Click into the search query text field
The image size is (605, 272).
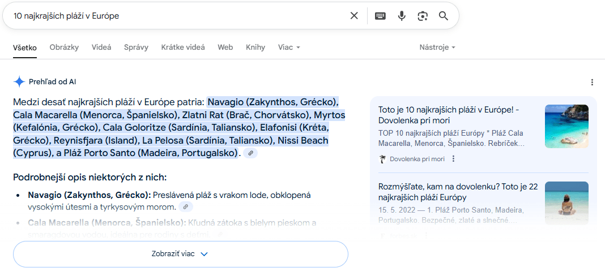tap(170, 16)
